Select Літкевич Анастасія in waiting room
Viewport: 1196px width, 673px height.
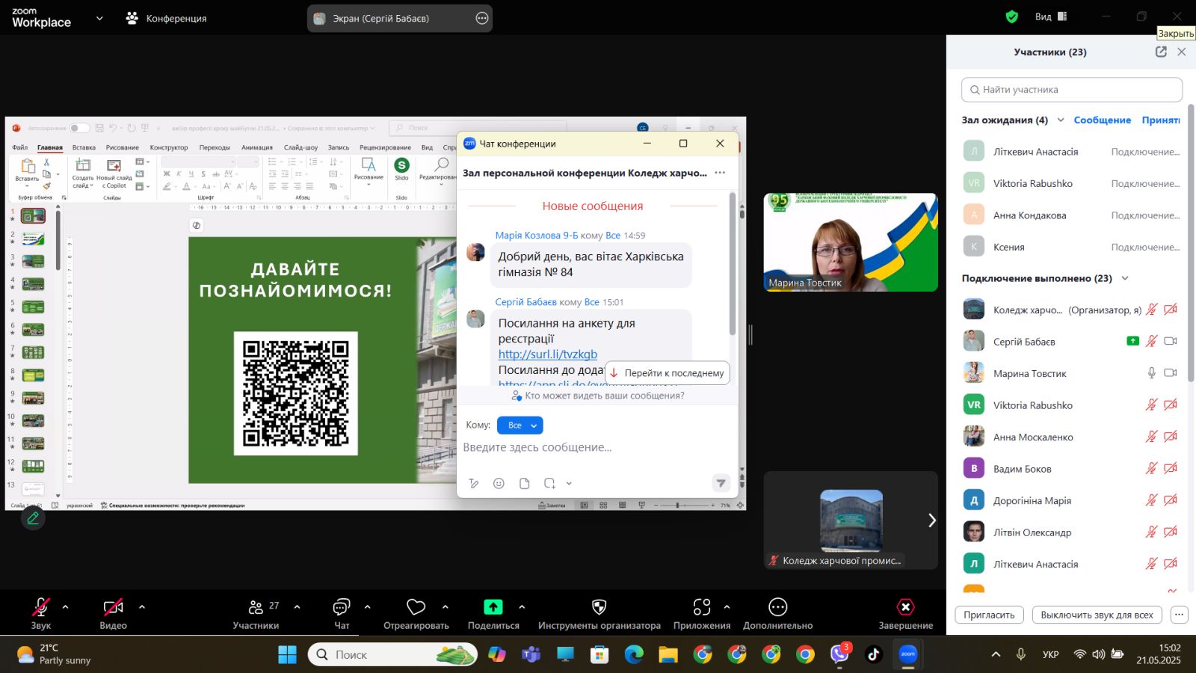[x=1071, y=152]
